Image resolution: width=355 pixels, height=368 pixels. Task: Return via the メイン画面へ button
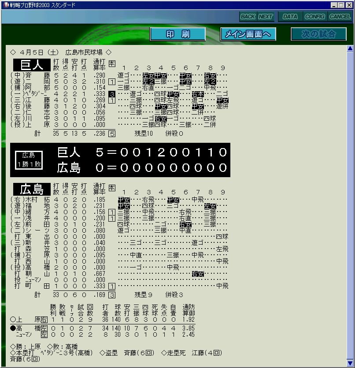pyautogui.click(x=248, y=34)
